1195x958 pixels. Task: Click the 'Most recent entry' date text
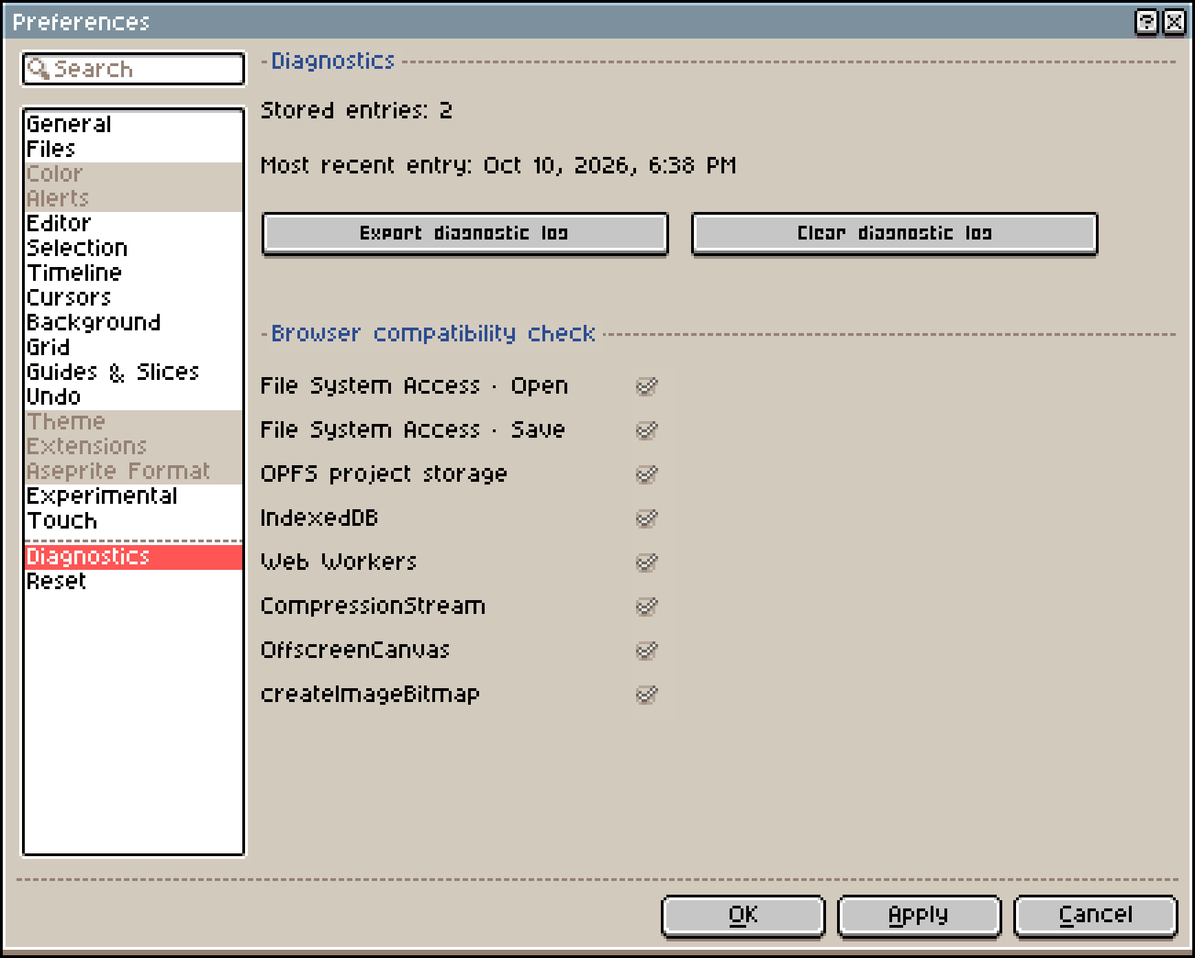[x=498, y=166]
